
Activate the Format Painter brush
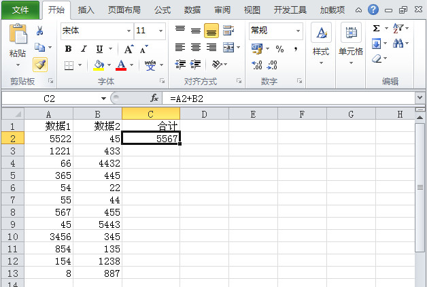(x=40, y=65)
